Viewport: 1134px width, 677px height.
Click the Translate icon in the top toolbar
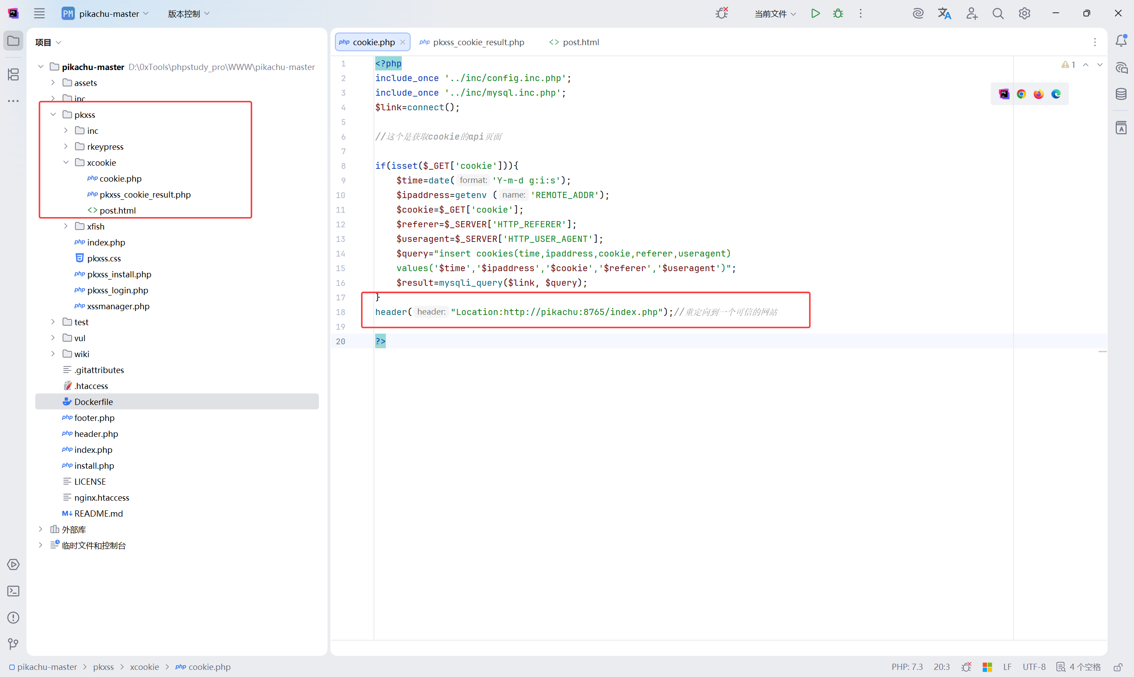click(x=944, y=14)
